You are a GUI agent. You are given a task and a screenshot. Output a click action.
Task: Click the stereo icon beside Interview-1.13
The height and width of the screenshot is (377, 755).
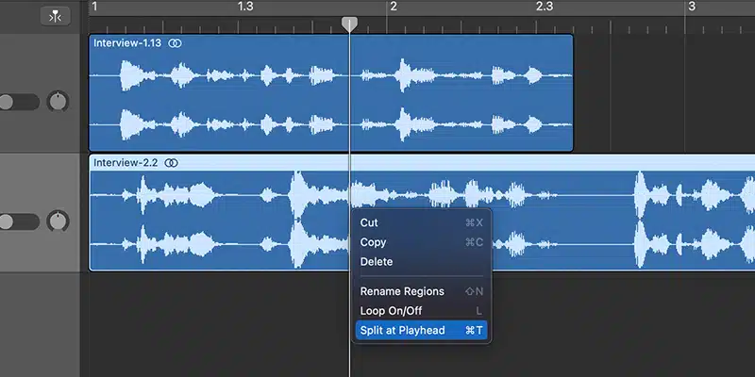point(175,43)
